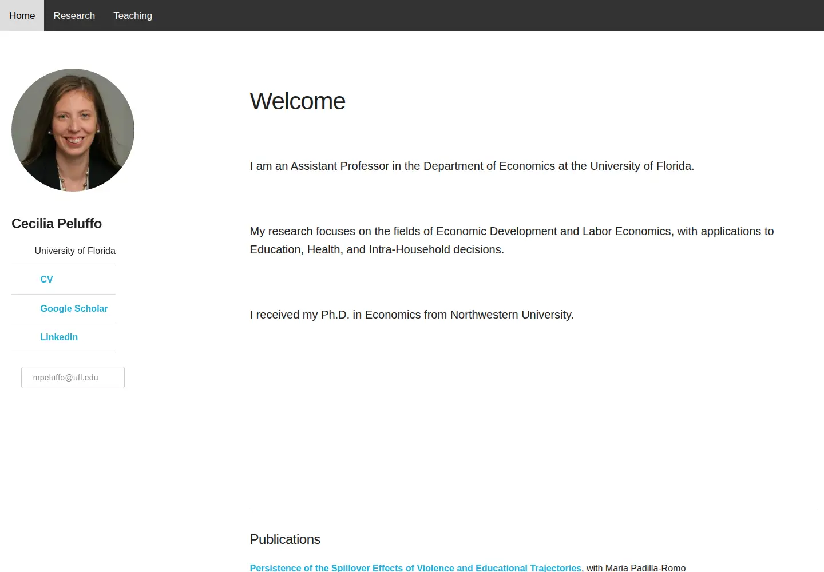Click the paragraph about research focus fields
The height and width of the screenshot is (572, 824).
(x=512, y=240)
